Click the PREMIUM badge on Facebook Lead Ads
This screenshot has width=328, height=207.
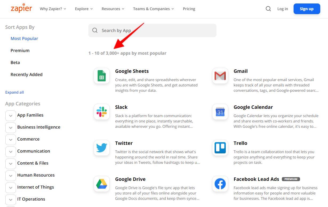pos(291,179)
